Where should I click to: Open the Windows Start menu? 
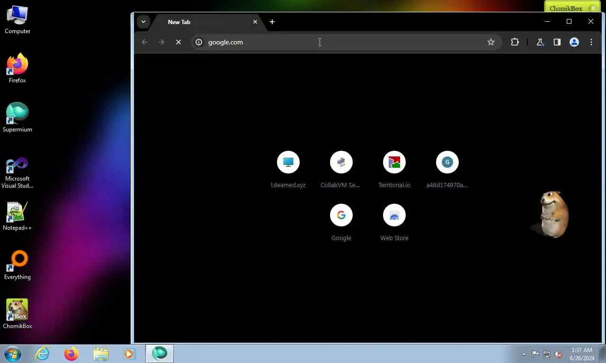pyautogui.click(x=13, y=354)
